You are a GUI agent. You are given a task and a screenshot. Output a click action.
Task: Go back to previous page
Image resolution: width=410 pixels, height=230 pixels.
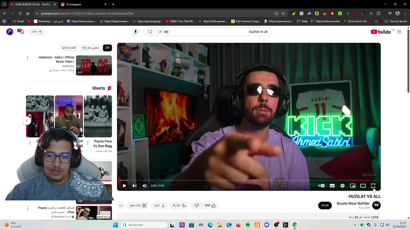tap(4, 13)
